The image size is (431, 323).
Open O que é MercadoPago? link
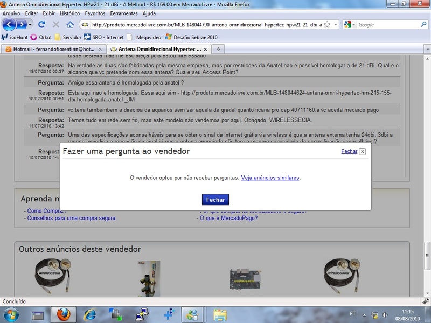click(228, 218)
